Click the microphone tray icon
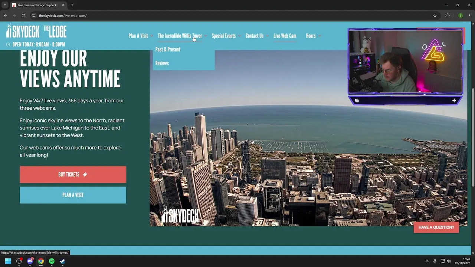This screenshot has width=475, height=267. 435,261
